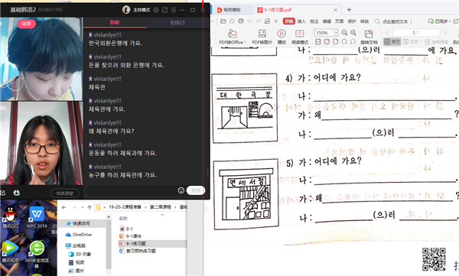Go back in File Explorer
Image resolution: width=459 pixels, height=276 pixels.
[63, 207]
